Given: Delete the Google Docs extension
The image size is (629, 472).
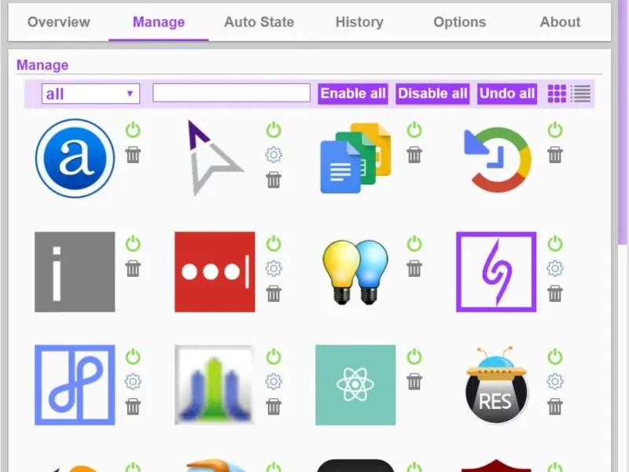Looking at the screenshot, I should click(414, 155).
